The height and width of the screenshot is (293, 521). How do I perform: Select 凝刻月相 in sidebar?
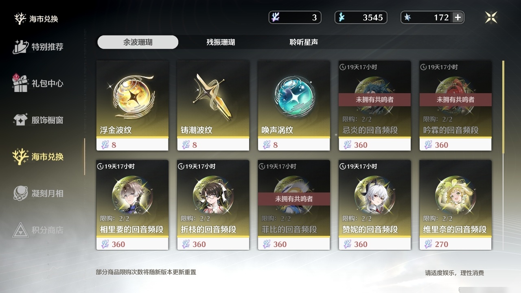click(x=38, y=193)
